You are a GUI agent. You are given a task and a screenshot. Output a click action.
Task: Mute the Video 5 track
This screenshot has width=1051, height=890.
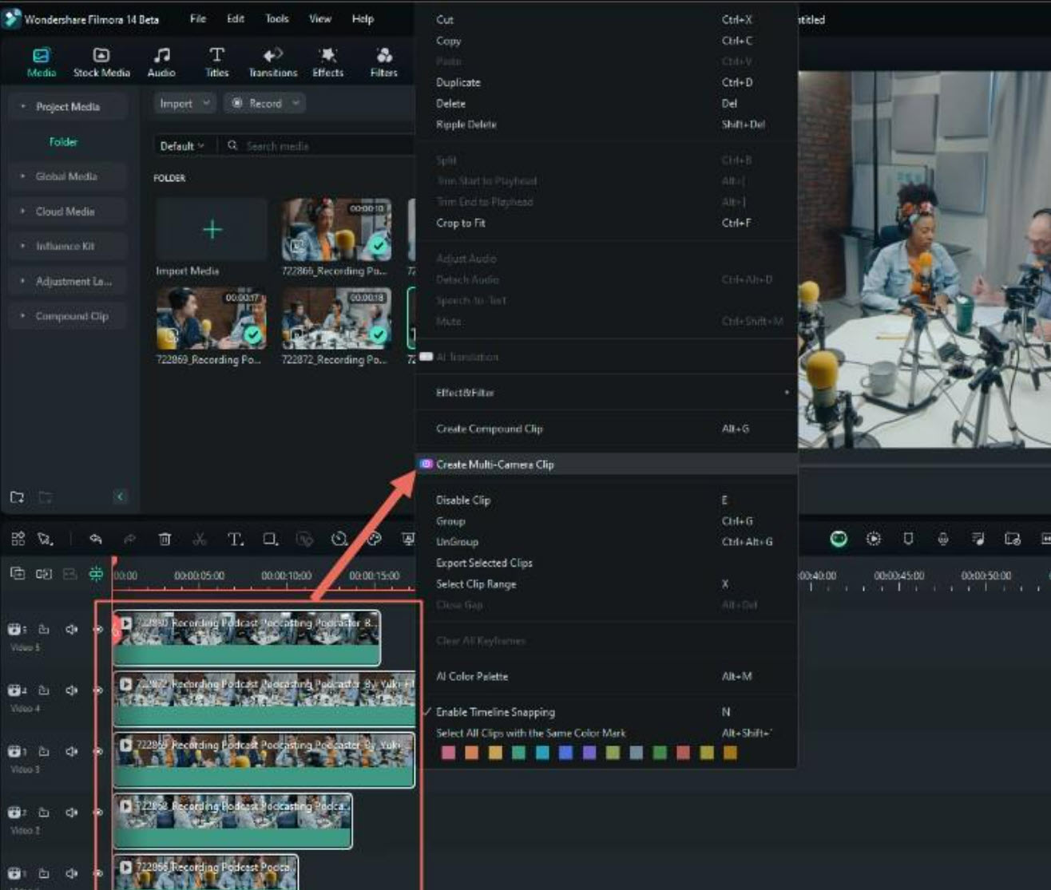coord(71,629)
